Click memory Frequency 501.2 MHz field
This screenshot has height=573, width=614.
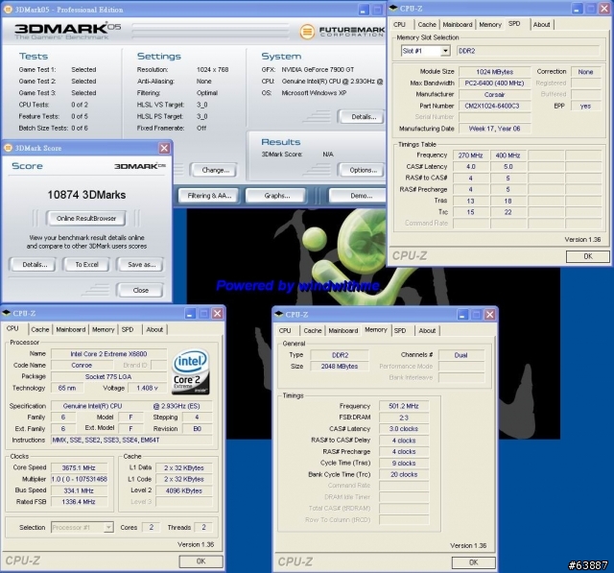404,406
